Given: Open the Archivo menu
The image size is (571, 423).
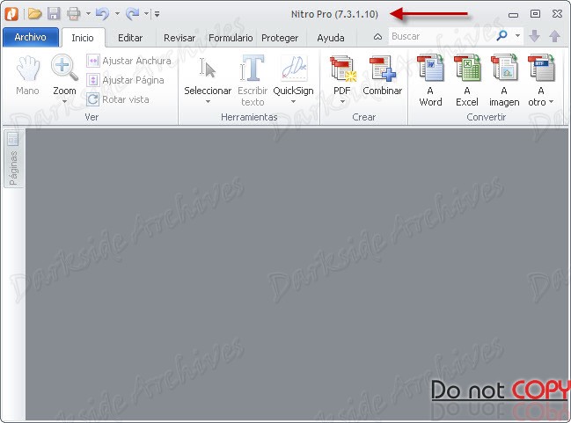Looking at the screenshot, I should click(31, 37).
